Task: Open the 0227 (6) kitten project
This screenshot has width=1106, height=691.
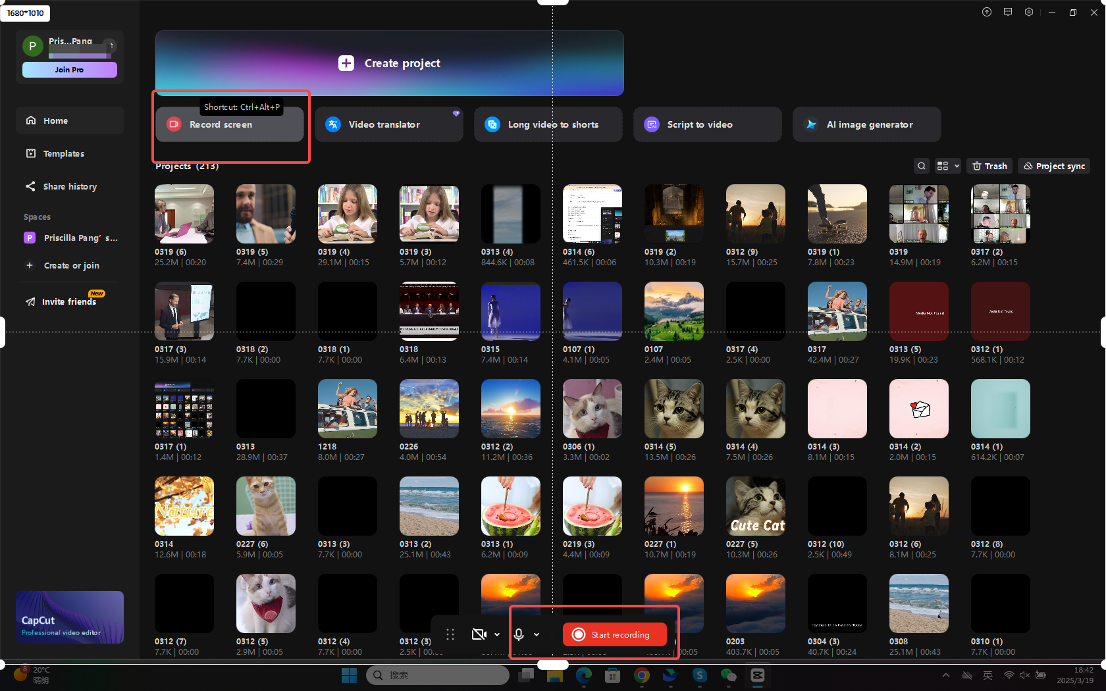Action: click(x=266, y=506)
